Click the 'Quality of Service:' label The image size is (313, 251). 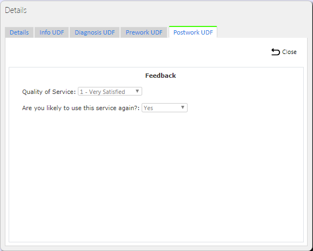point(49,92)
